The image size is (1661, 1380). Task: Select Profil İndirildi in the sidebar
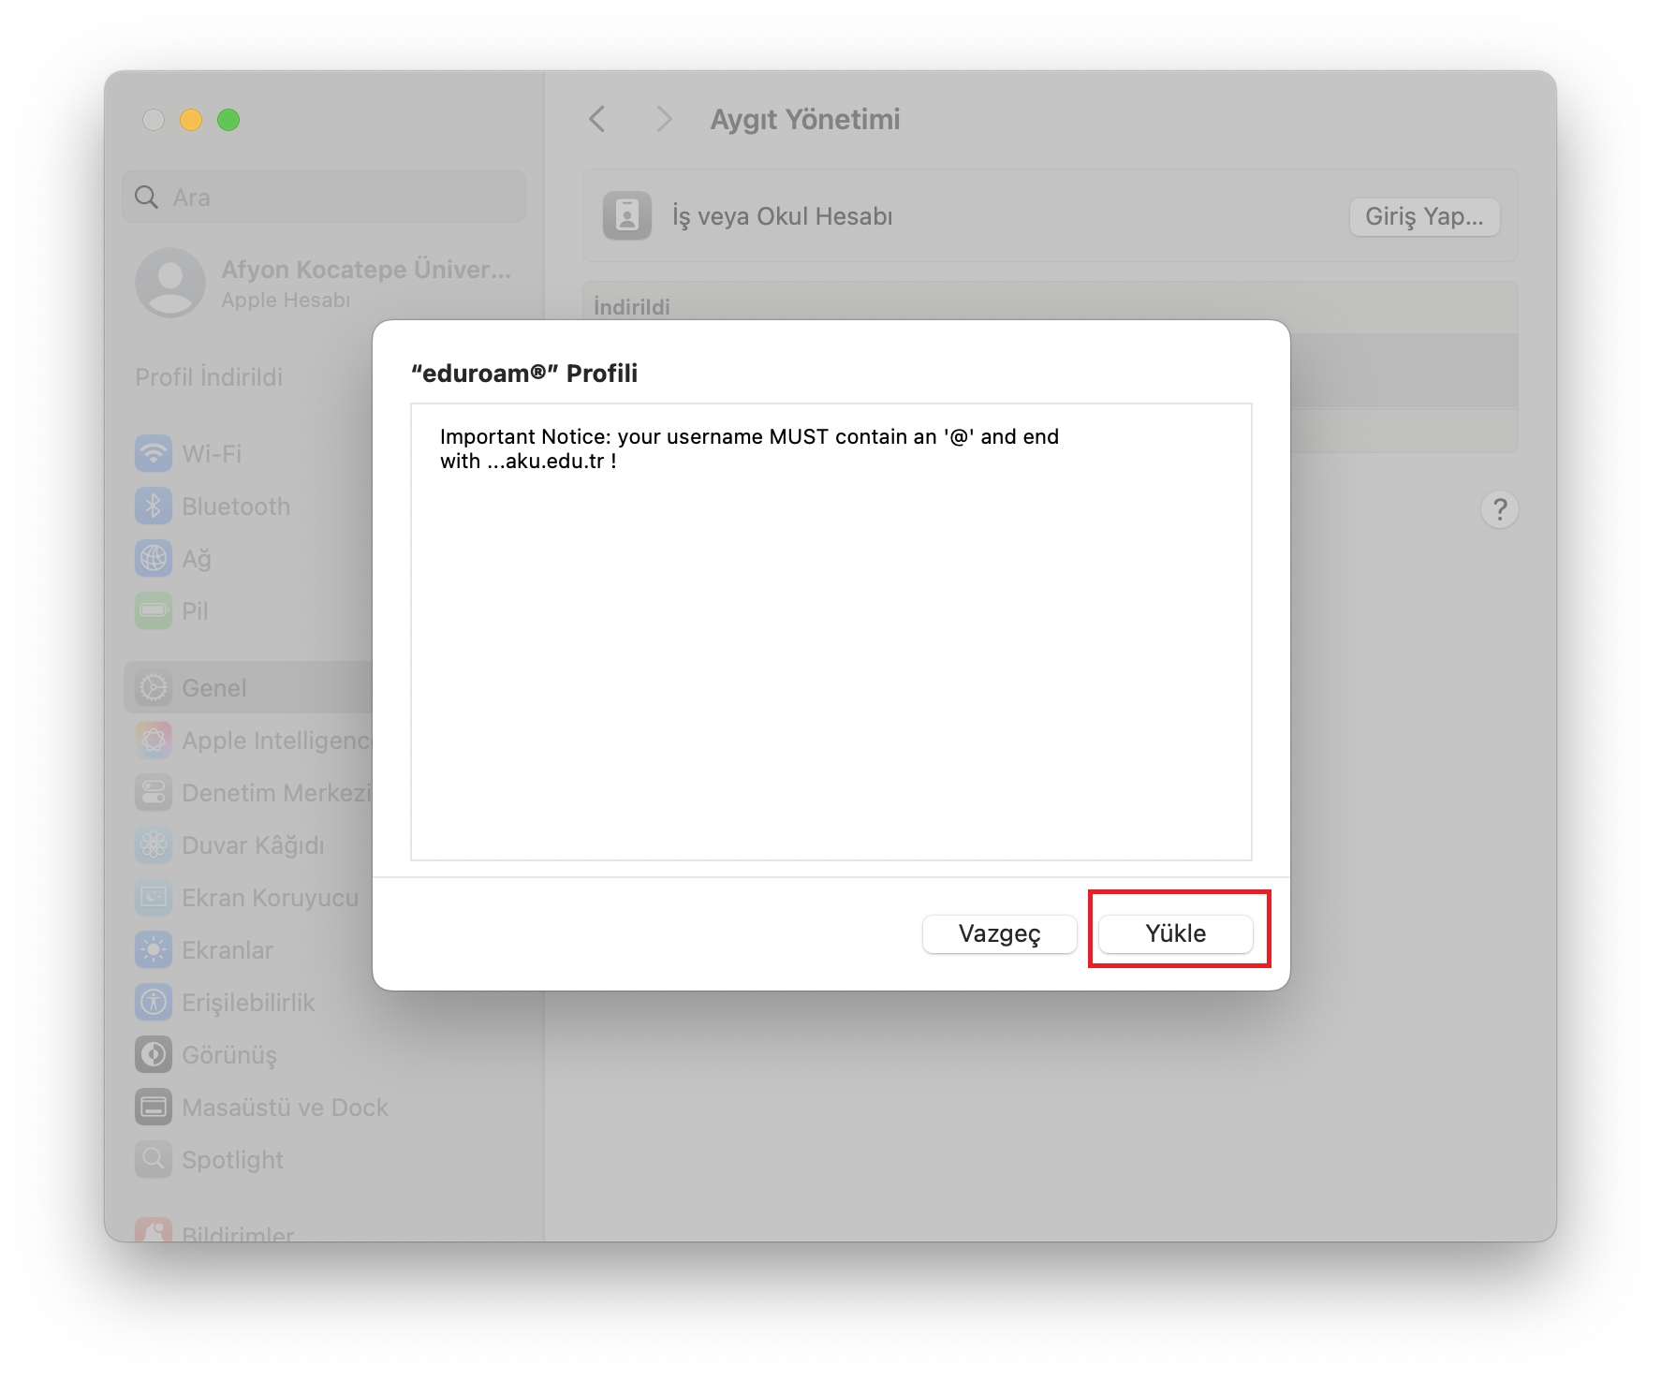pyautogui.click(x=210, y=377)
